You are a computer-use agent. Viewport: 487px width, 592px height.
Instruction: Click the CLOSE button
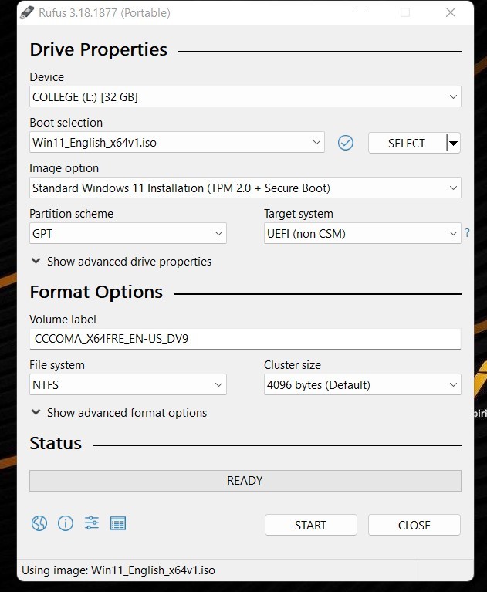tap(414, 525)
